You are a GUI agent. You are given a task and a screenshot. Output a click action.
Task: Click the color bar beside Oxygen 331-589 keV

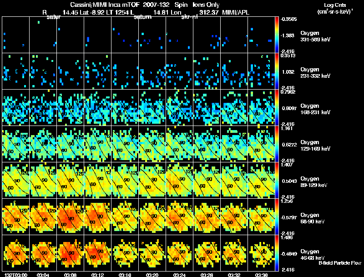pyautogui.click(x=277, y=35)
